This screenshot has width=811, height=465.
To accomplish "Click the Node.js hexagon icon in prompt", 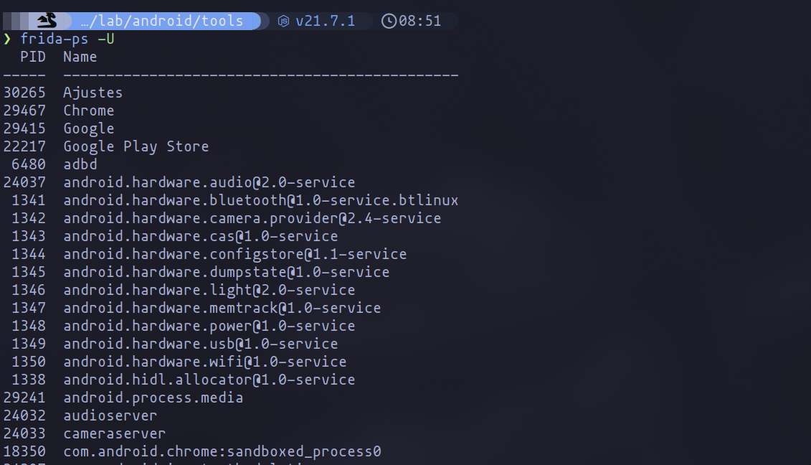I will [x=284, y=21].
